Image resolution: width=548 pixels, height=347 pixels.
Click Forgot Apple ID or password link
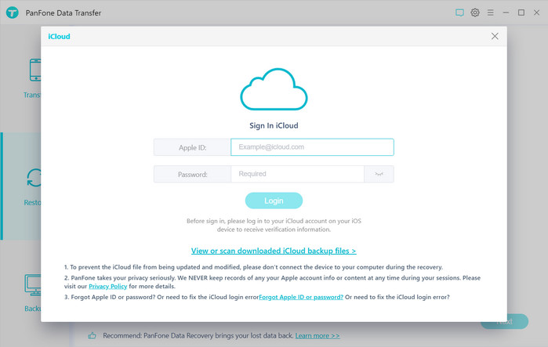(x=301, y=297)
